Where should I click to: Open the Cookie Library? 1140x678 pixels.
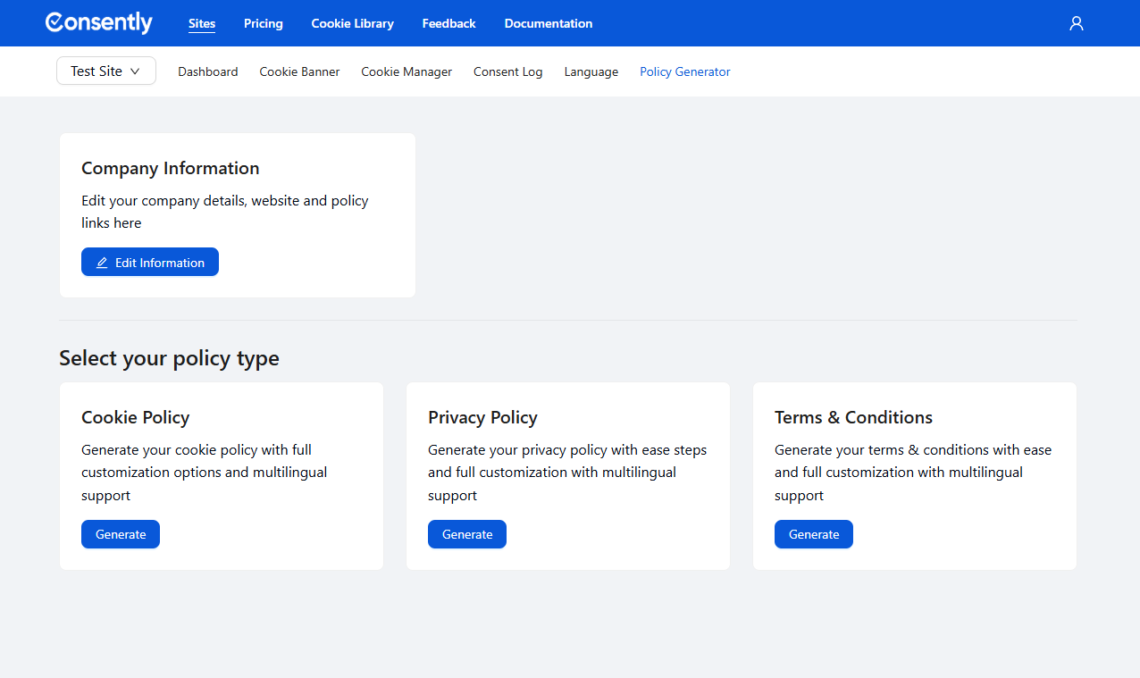352,23
